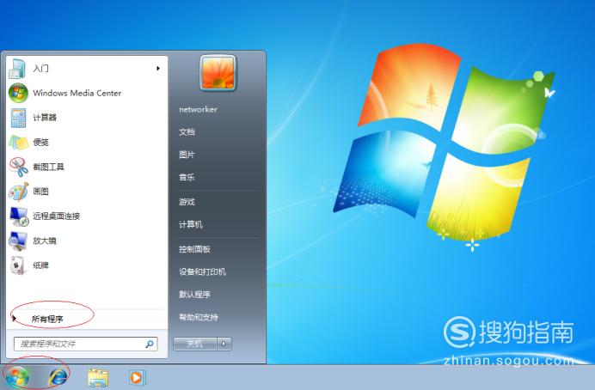This screenshot has width=595, height=390.
Task: Click the 纸牌 solitaire cards icon
Action: (18, 265)
